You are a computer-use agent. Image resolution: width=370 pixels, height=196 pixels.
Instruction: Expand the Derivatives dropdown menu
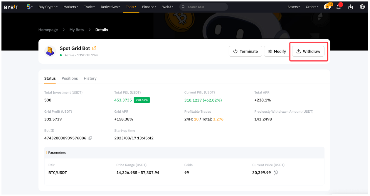110,7
